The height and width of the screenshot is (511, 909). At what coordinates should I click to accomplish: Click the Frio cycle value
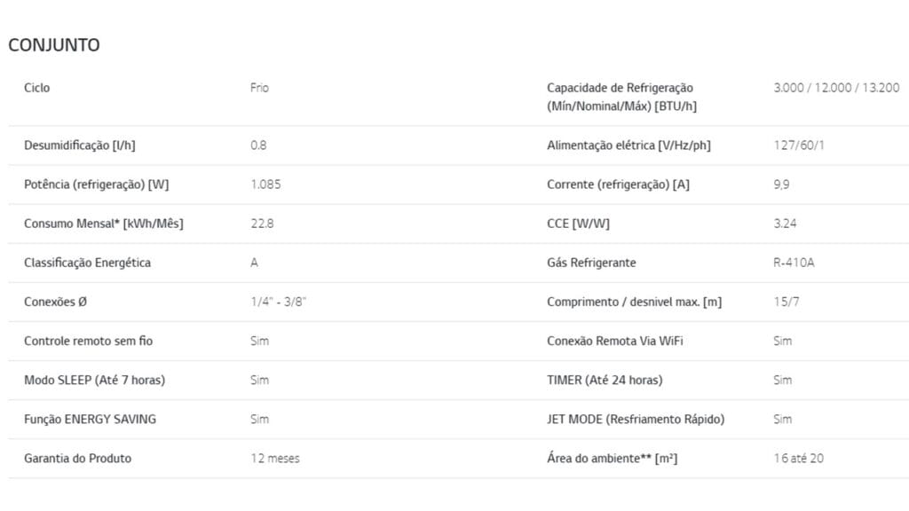point(259,88)
